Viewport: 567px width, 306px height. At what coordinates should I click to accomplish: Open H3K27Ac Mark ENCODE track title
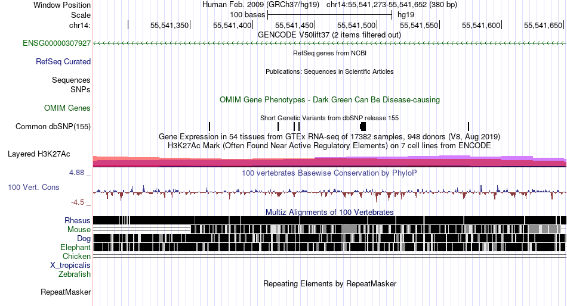329,146
